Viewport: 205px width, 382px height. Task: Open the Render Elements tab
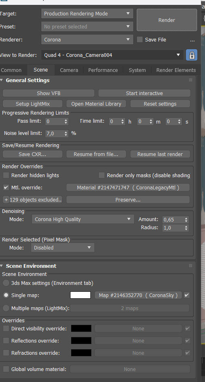(x=176, y=70)
